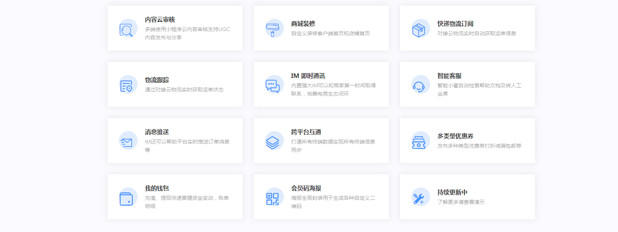The height and width of the screenshot is (232, 618).
Task: Click the coupon ticket icon for 多类型优惠券
Action: (419, 141)
